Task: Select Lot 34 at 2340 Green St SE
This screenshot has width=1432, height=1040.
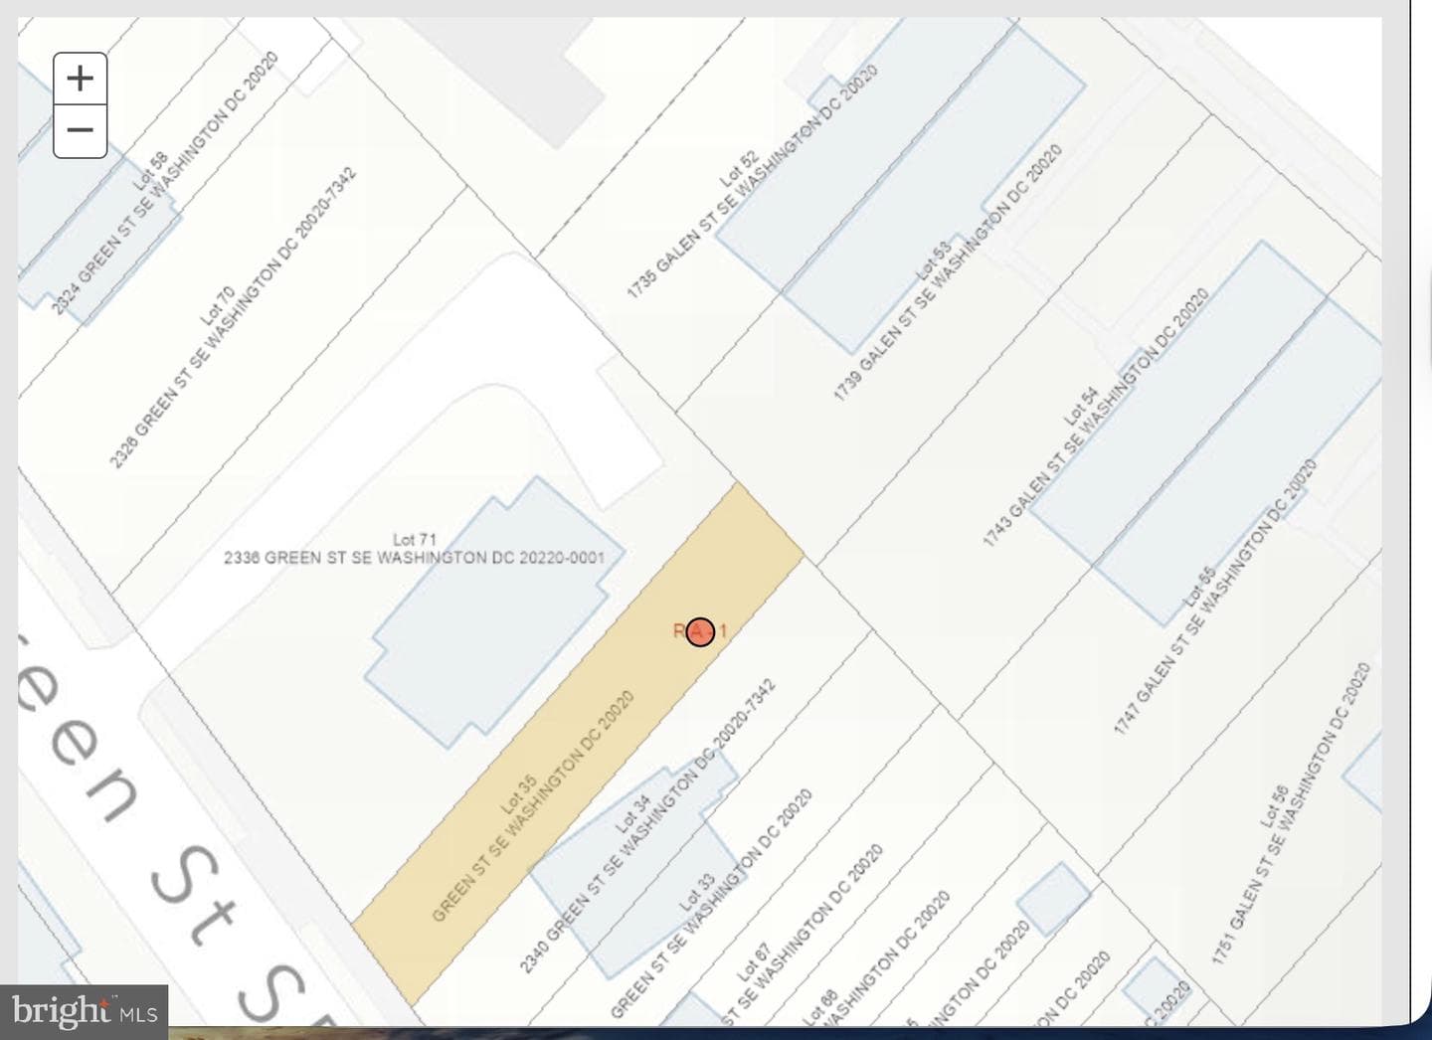Action: [646, 825]
